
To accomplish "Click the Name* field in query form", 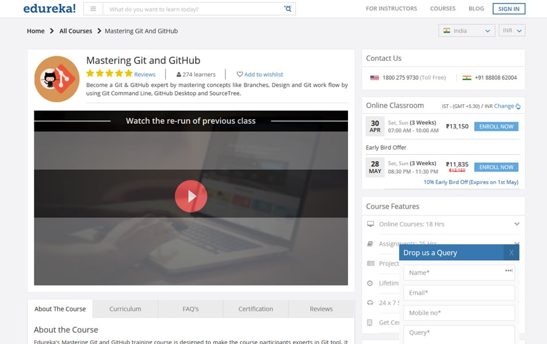I will pos(459,273).
